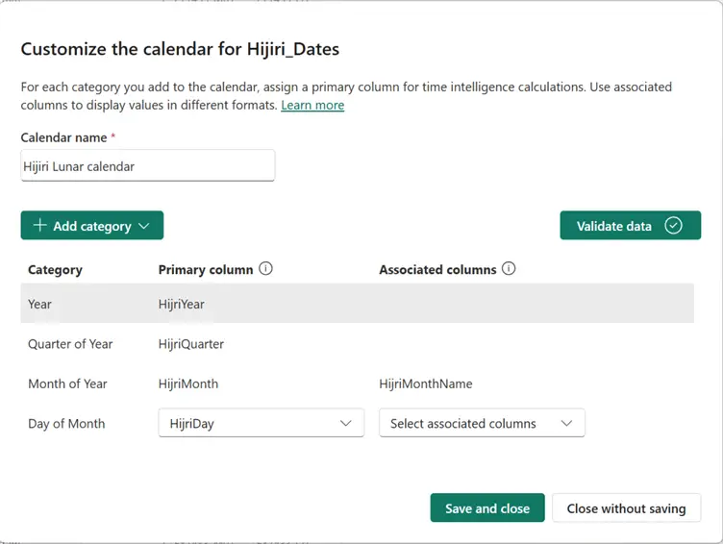Click the HijriYear primary column value
Viewport: 723px width, 544px height.
(x=182, y=304)
